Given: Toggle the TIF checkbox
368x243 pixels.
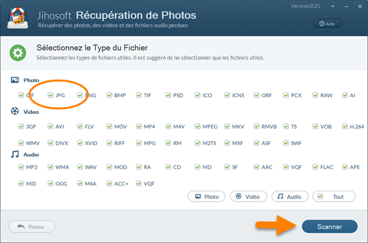Looking at the screenshot, I should [139, 95].
